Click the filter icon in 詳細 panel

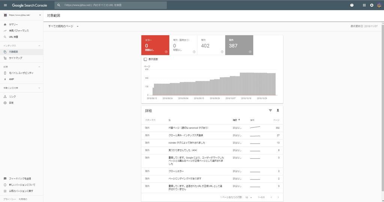tap(270, 111)
